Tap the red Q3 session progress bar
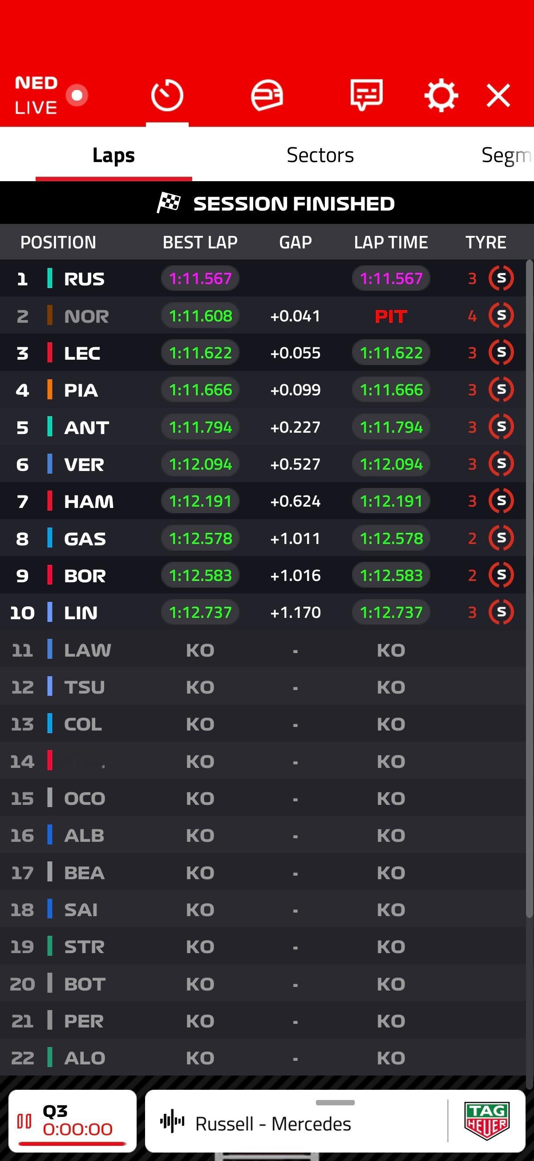Viewport: 534px width, 1161px height. [72, 1144]
